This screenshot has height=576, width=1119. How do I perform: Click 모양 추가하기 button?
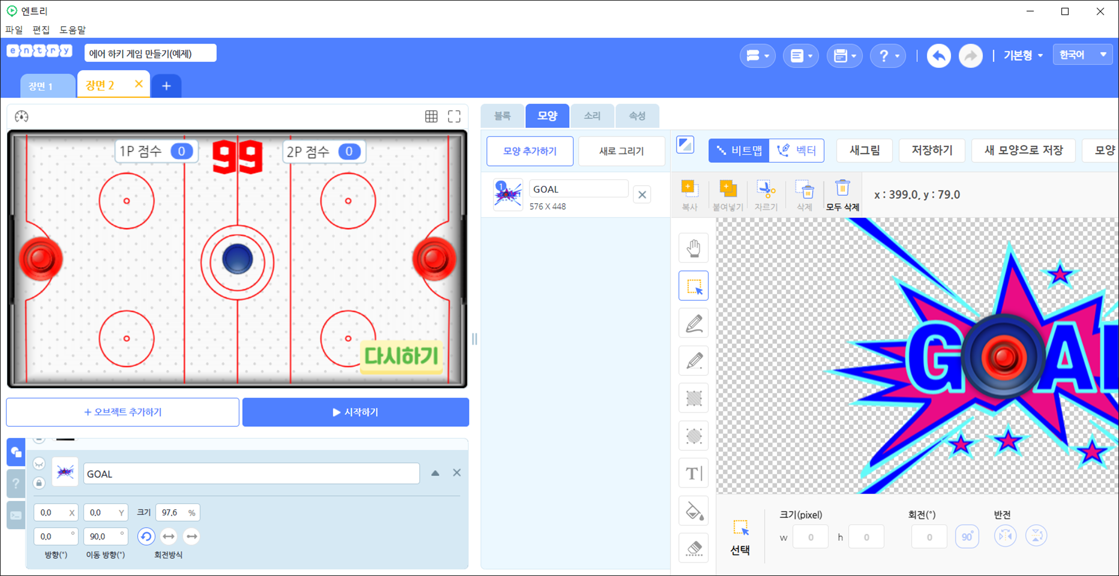coord(530,151)
